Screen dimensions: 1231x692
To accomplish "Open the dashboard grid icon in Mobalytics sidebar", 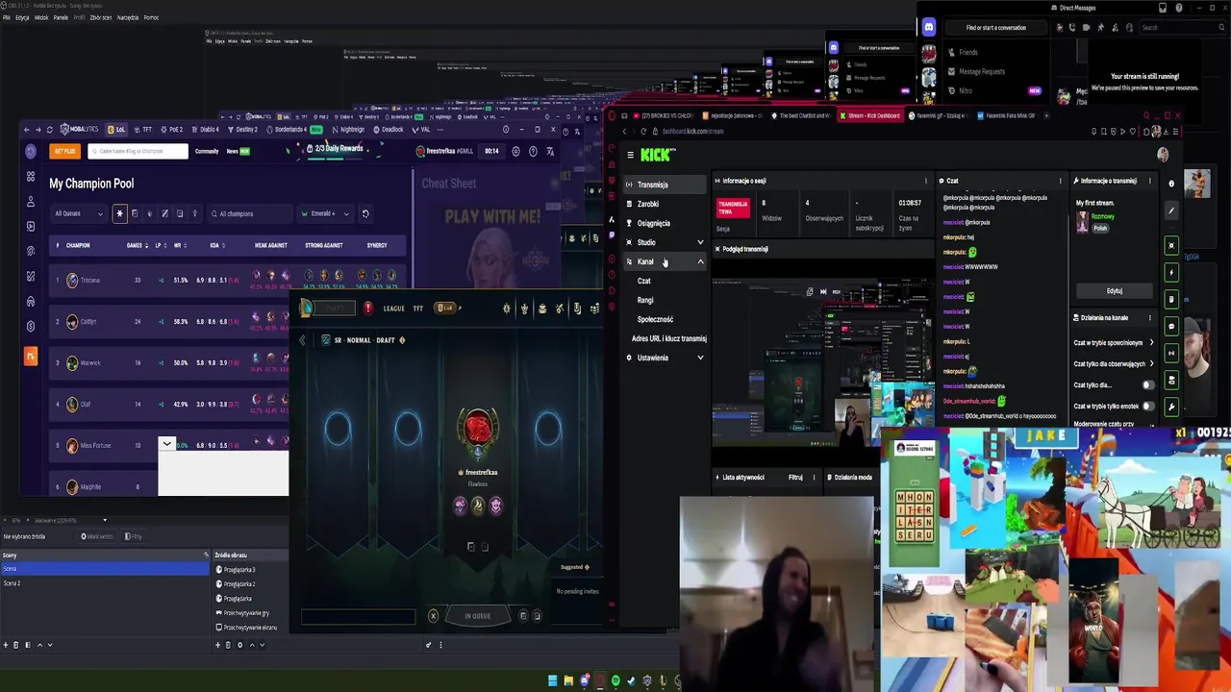I will [31, 177].
